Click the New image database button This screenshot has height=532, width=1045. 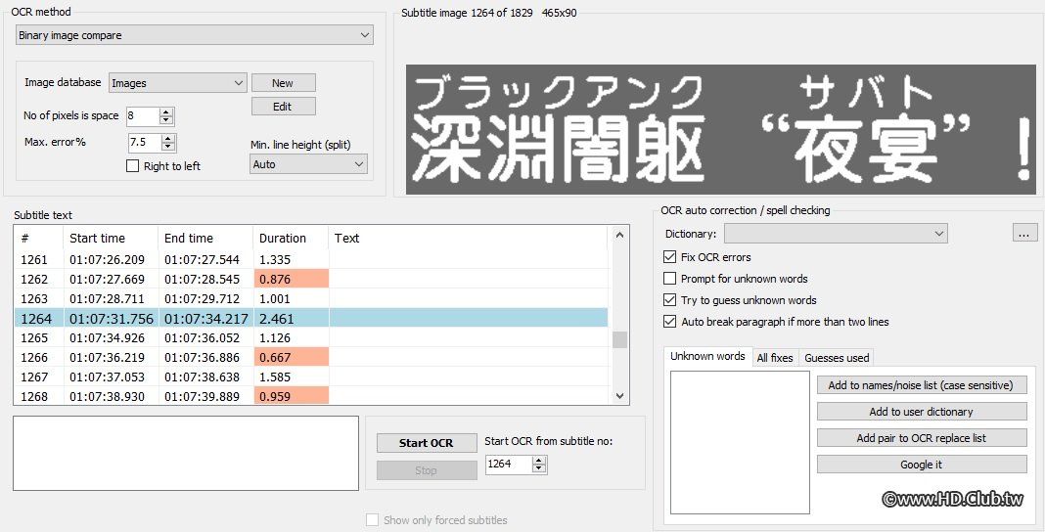pos(283,82)
